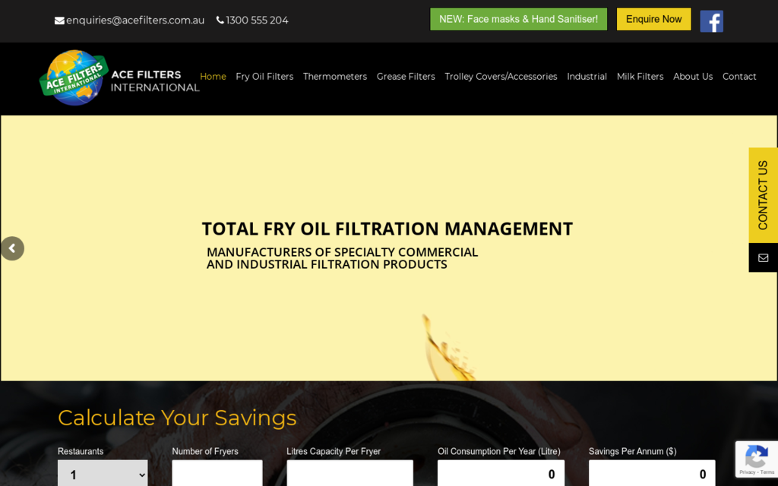
Task: Click the enquiries@acefilters.com.au email link
Action: [x=135, y=21]
